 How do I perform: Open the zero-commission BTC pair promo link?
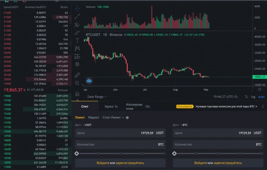click(226, 107)
